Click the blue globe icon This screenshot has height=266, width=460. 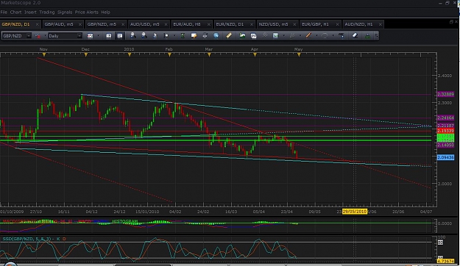click(x=216, y=36)
